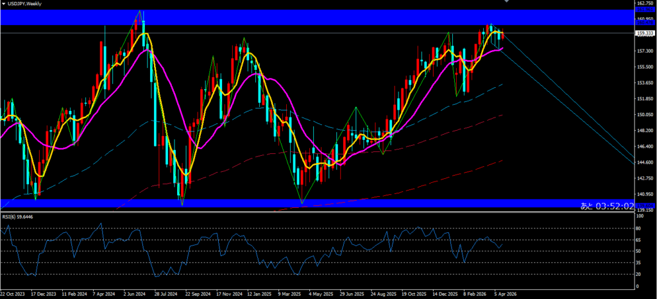657x299 pixels.
Task: Click the 28 Jul 2024 date label
Action: point(164,295)
